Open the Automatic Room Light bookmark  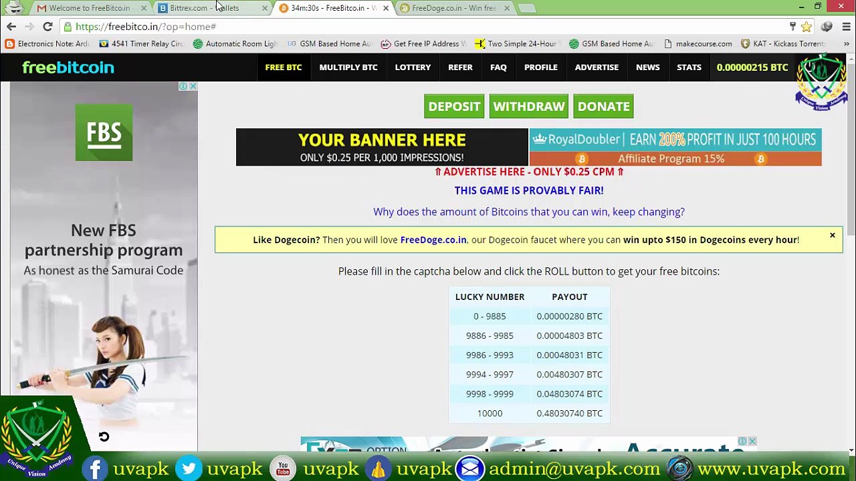point(235,44)
